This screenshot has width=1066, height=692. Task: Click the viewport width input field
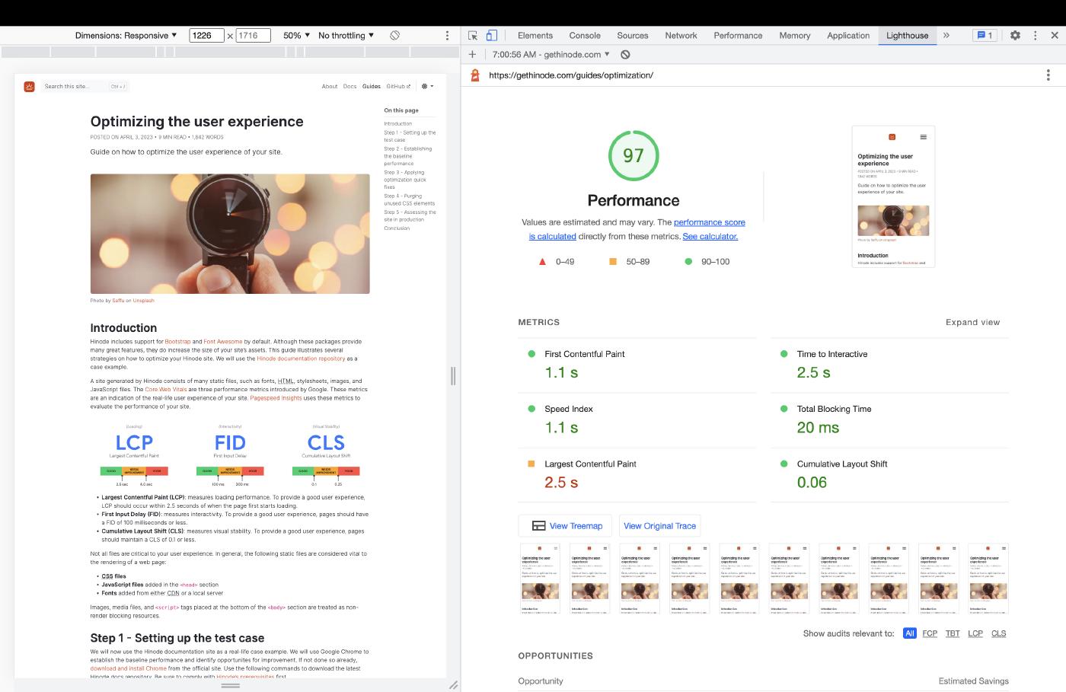click(206, 36)
